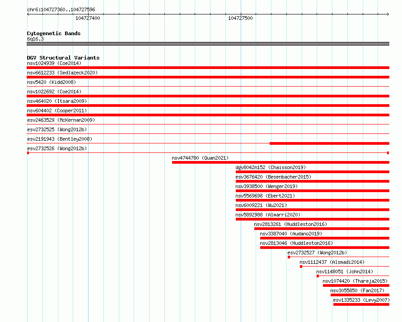402x322 pixels.
Task: Click the red bar under nsv1024939
Action: click(x=208, y=68)
